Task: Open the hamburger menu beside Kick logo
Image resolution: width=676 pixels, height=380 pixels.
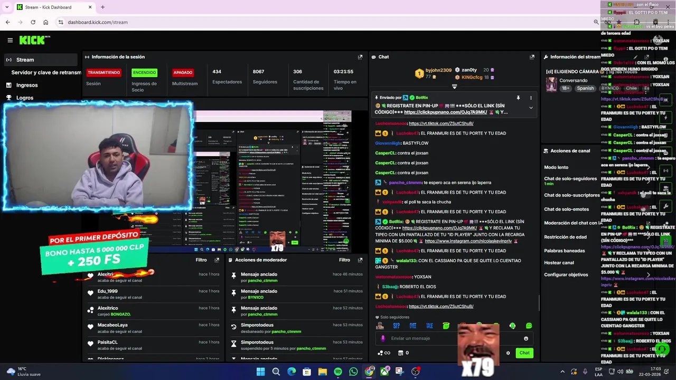Action: pos(10,40)
